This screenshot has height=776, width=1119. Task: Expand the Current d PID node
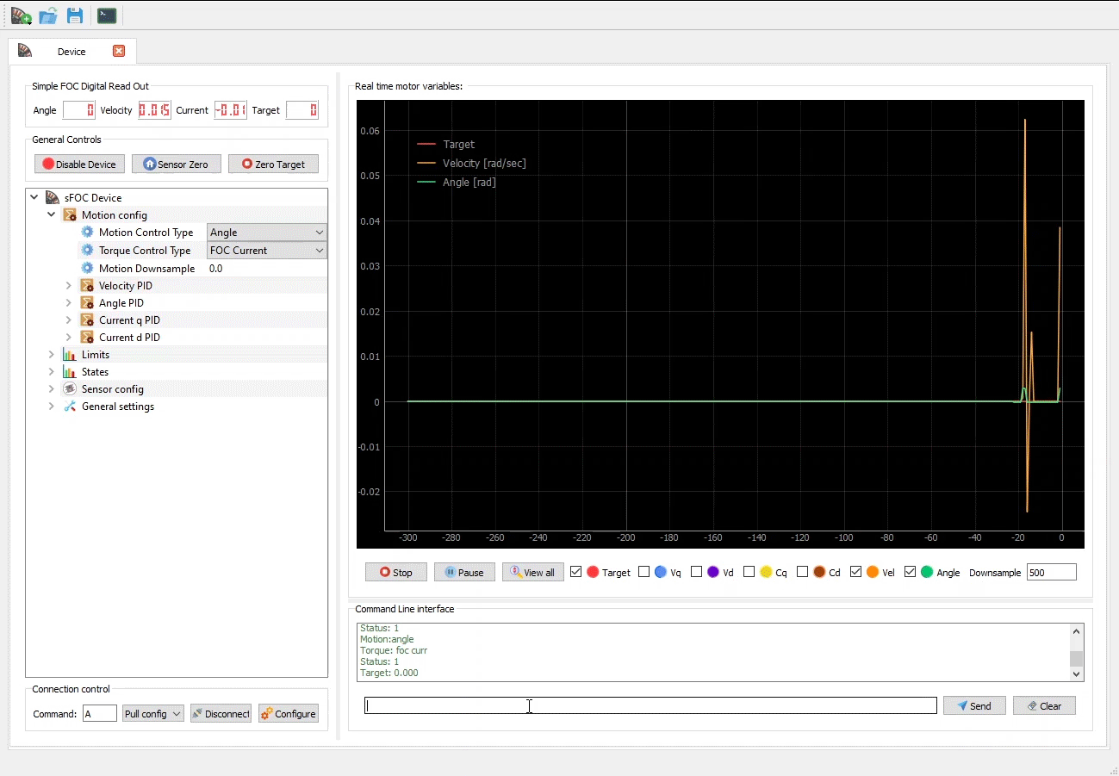pos(69,338)
